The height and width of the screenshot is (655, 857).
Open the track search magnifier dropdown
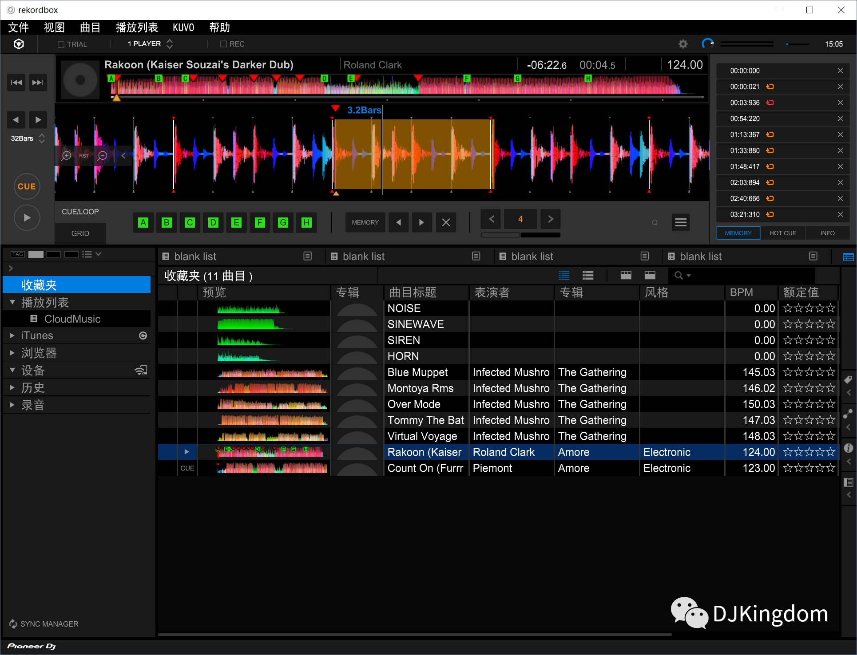click(x=682, y=276)
